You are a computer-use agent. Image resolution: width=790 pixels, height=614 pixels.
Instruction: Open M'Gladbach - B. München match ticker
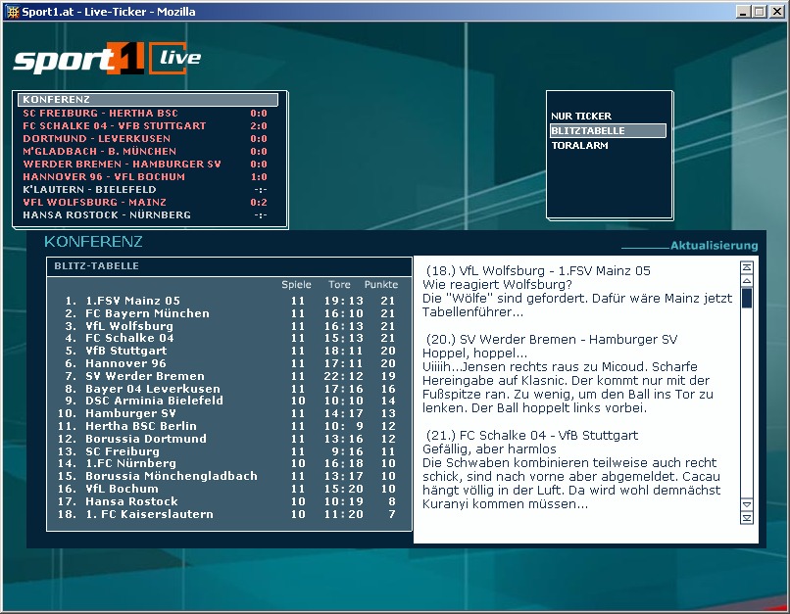click(x=145, y=152)
